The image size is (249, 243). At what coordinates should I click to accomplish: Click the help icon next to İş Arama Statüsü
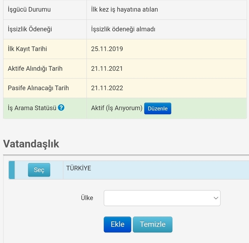click(x=61, y=107)
